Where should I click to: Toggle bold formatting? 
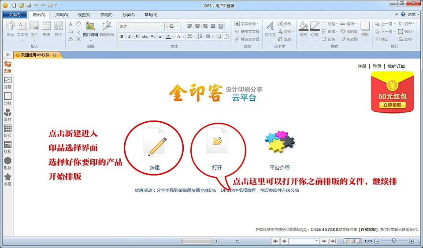pyautogui.click(x=122, y=36)
